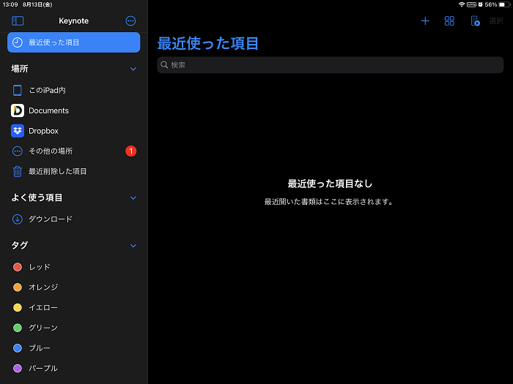Select the yellow tag color dot

point(18,308)
